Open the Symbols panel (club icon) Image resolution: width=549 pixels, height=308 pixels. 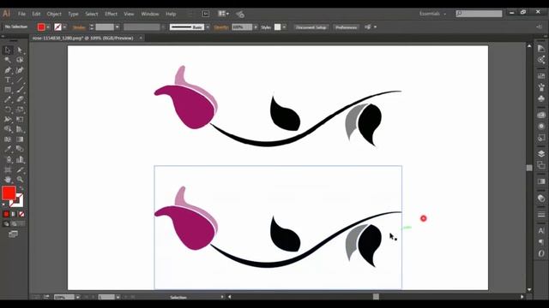point(541,99)
